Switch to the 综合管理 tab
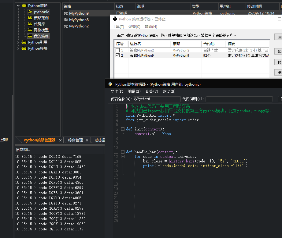 point(75,140)
